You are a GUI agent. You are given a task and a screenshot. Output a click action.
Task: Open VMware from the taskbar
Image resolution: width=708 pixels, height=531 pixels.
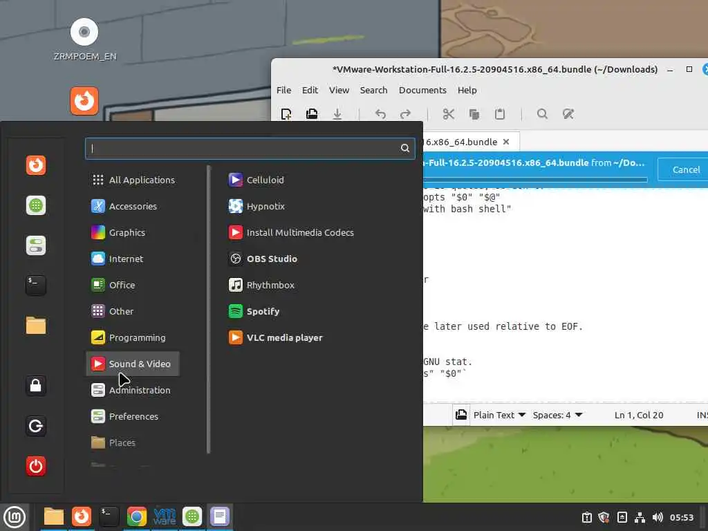click(165, 516)
